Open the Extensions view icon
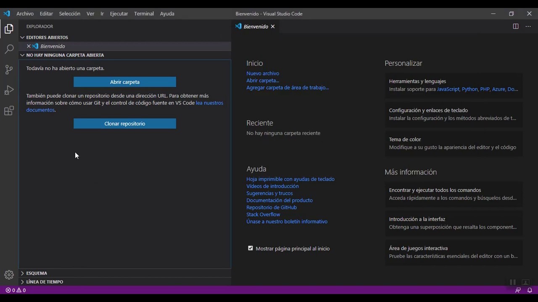538x302 pixels. point(9,111)
